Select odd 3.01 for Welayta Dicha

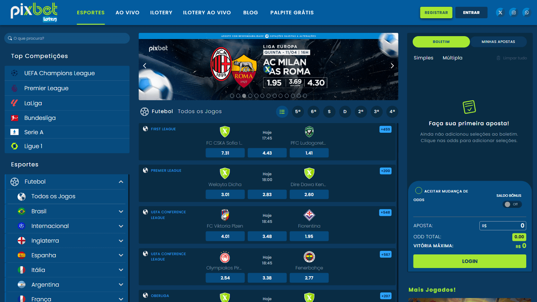pos(225,195)
